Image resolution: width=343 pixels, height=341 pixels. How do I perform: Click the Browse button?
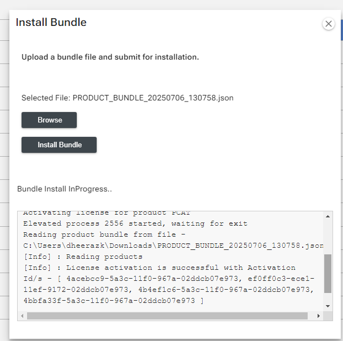pyautogui.click(x=49, y=120)
